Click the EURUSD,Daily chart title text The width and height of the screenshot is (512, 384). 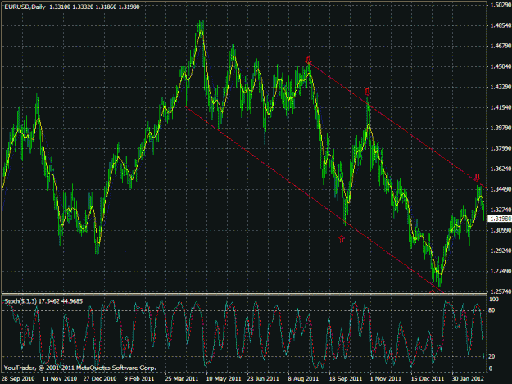pyautogui.click(x=25, y=7)
